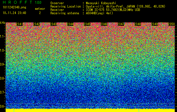Click the 0.8 frequency axis label
The image size is (177, 112).
pos(3,78)
